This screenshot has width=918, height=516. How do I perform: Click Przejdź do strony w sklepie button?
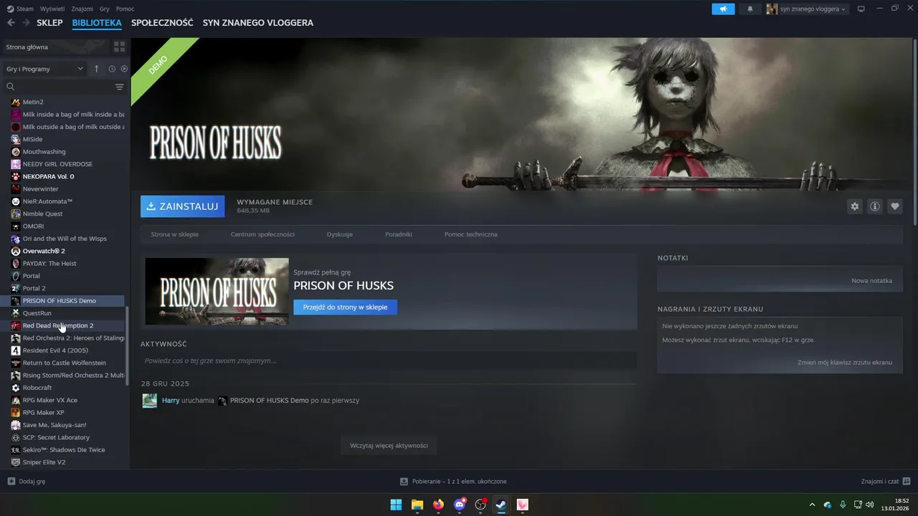point(345,307)
